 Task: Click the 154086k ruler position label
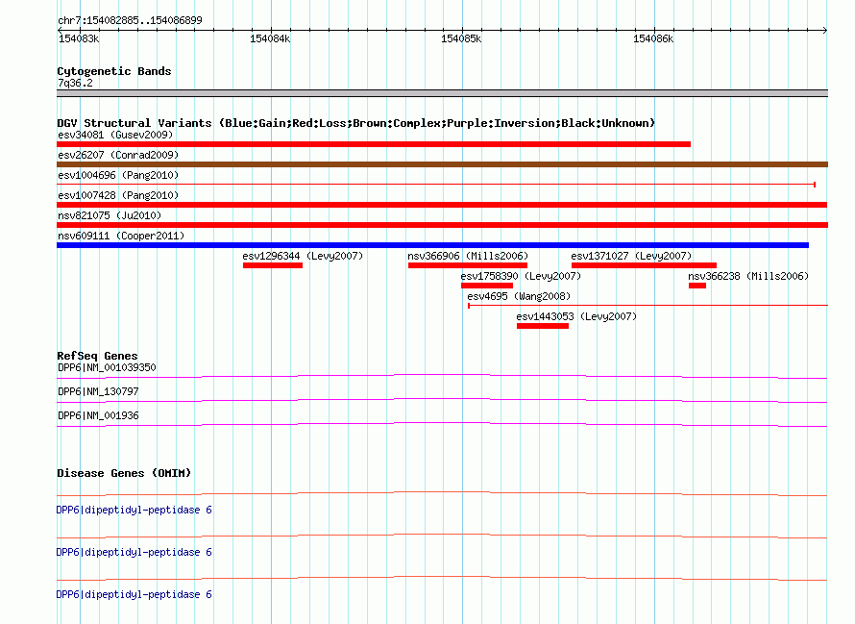653,38
